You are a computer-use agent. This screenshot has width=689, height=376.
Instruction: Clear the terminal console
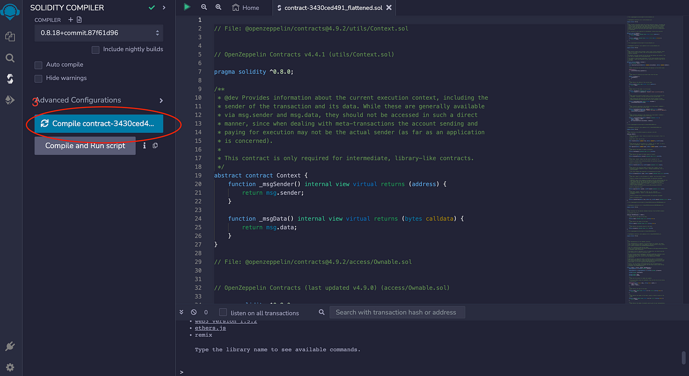pos(193,312)
